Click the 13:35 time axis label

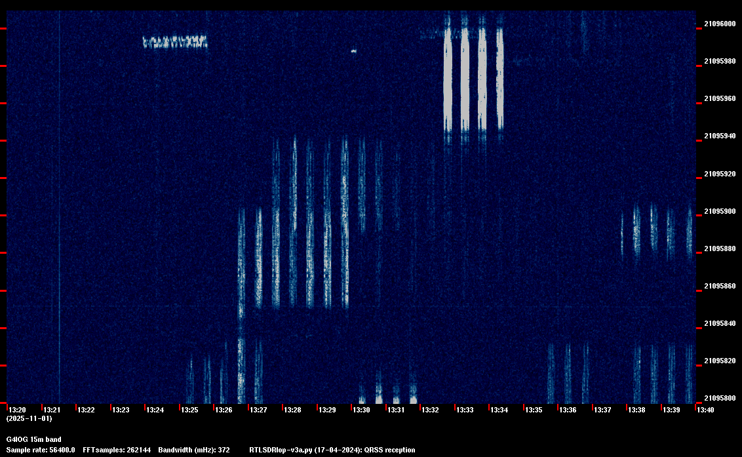click(x=534, y=410)
